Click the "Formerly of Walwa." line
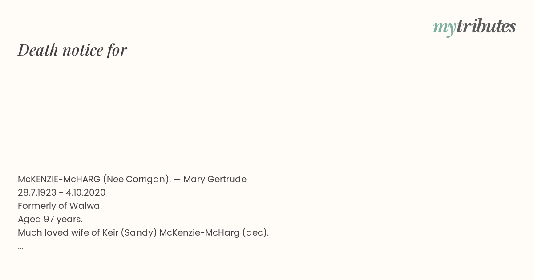 [x=60, y=206]
